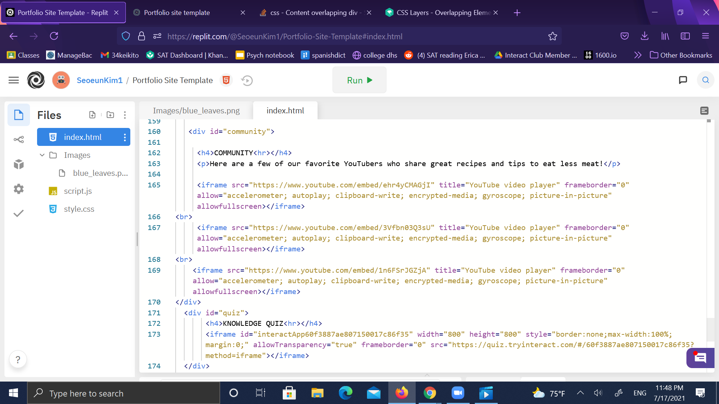The image size is (719, 404).
Task: Click the Replit search magnifier icon
Action: [706, 80]
